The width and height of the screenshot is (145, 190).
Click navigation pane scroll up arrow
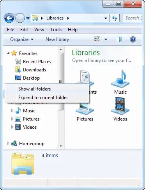pyautogui.click(x=61, y=49)
